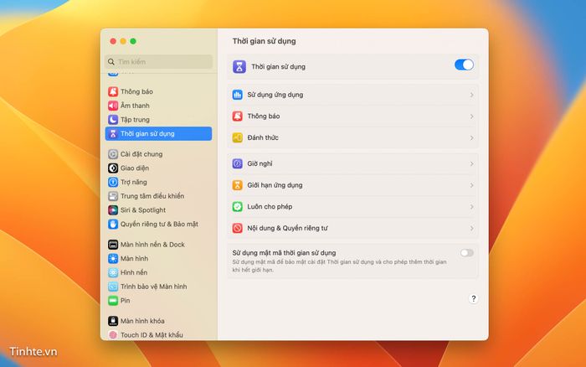Expand the Thông báo row chevron
The width and height of the screenshot is (586, 367).
(x=471, y=116)
